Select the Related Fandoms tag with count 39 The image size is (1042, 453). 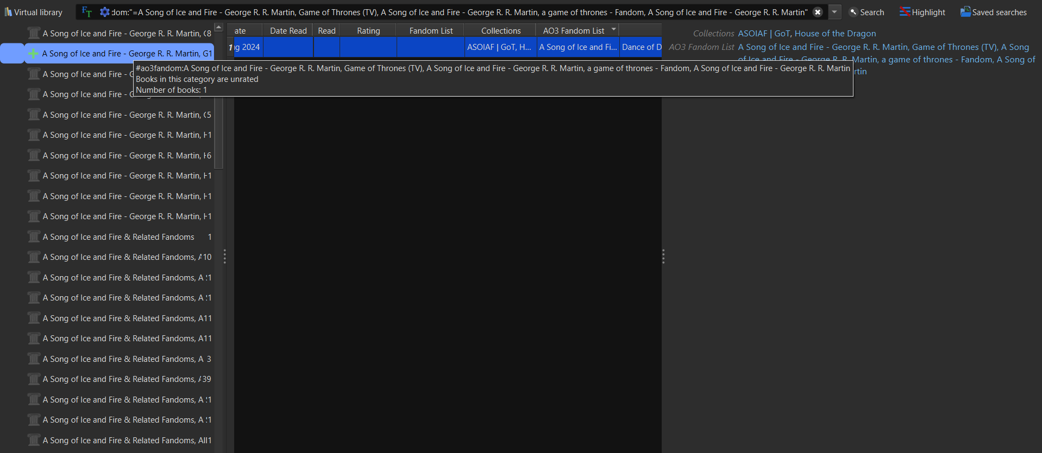121,379
